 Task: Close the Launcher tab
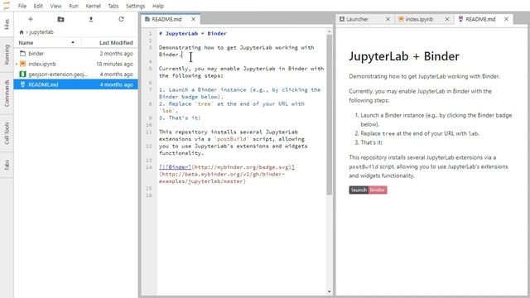[x=388, y=19]
